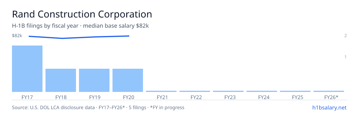The width and height of the screenshot is (359, 119).
Task: Click the FY26* bar stub
Action: (x=329, y=91)
